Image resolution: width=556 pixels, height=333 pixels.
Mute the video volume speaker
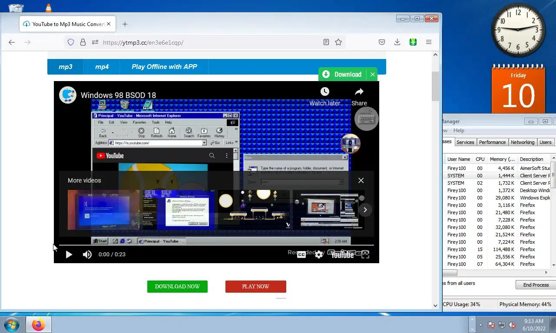coord(87,255)
